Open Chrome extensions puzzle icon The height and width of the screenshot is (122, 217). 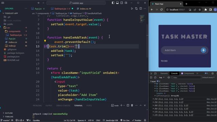[x=206, y=9]
